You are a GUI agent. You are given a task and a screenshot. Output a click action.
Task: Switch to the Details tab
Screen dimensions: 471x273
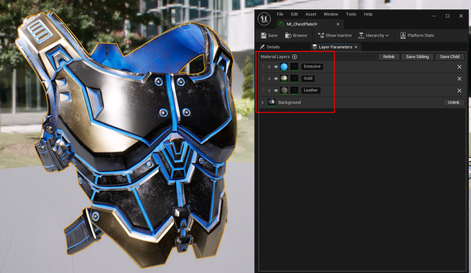(270, 47)
